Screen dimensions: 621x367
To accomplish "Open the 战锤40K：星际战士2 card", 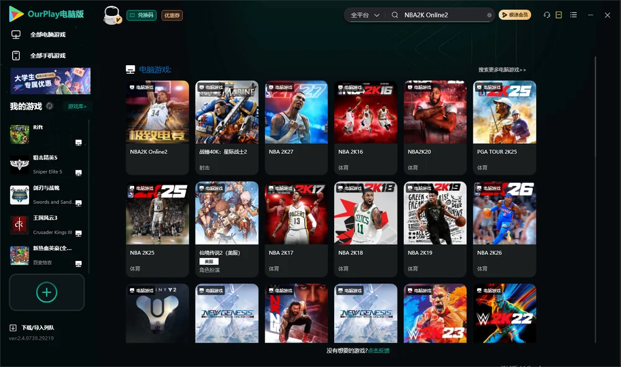I will 227,127.
